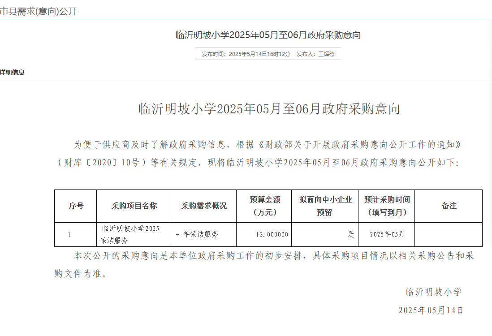This screenshot has width=492, height=336.
Task: Click the 预算金额(万元) column header
Action: coord(264,206)
